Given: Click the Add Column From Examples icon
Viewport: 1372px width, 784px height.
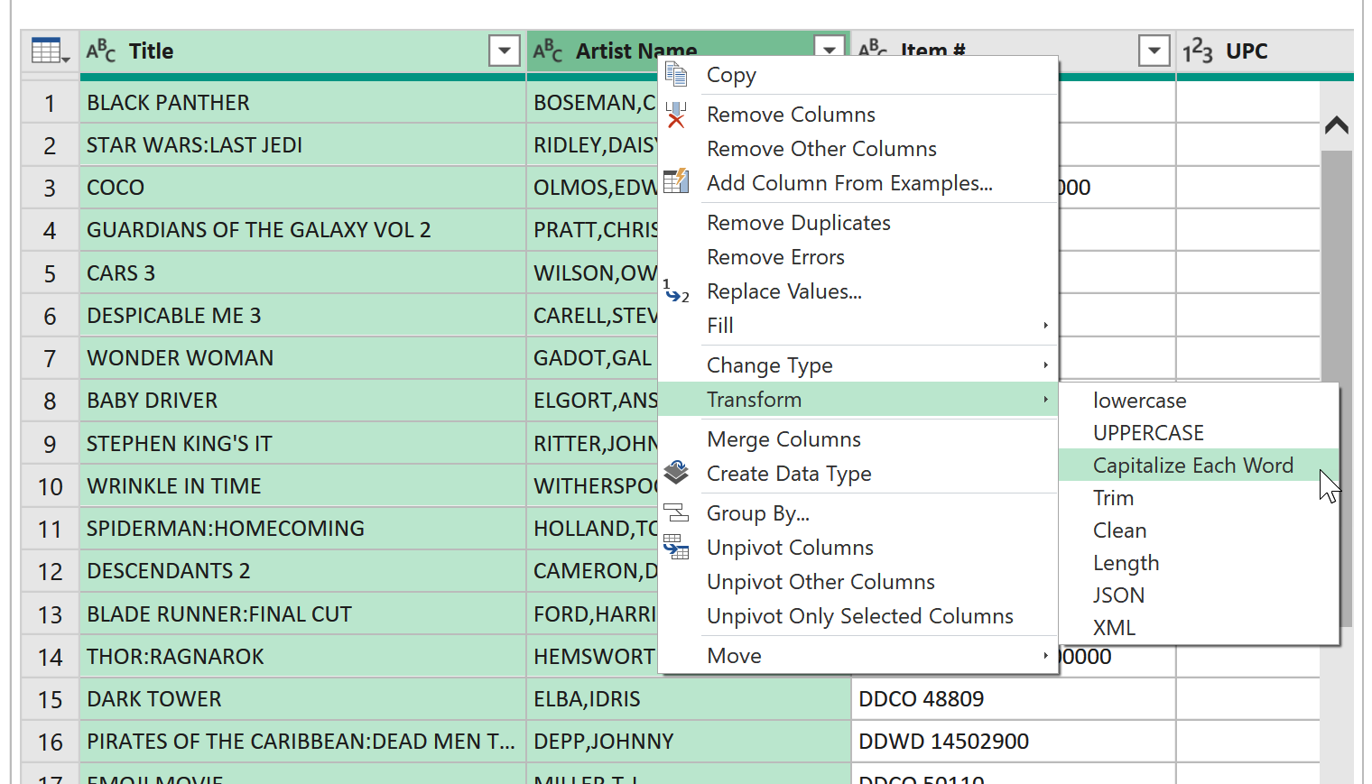Looking at the screenshot, I should point(676,182).
